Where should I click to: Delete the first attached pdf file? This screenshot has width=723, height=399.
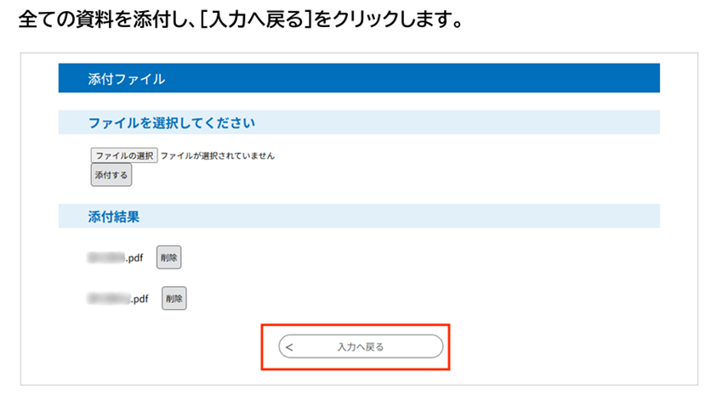[168, 257]
